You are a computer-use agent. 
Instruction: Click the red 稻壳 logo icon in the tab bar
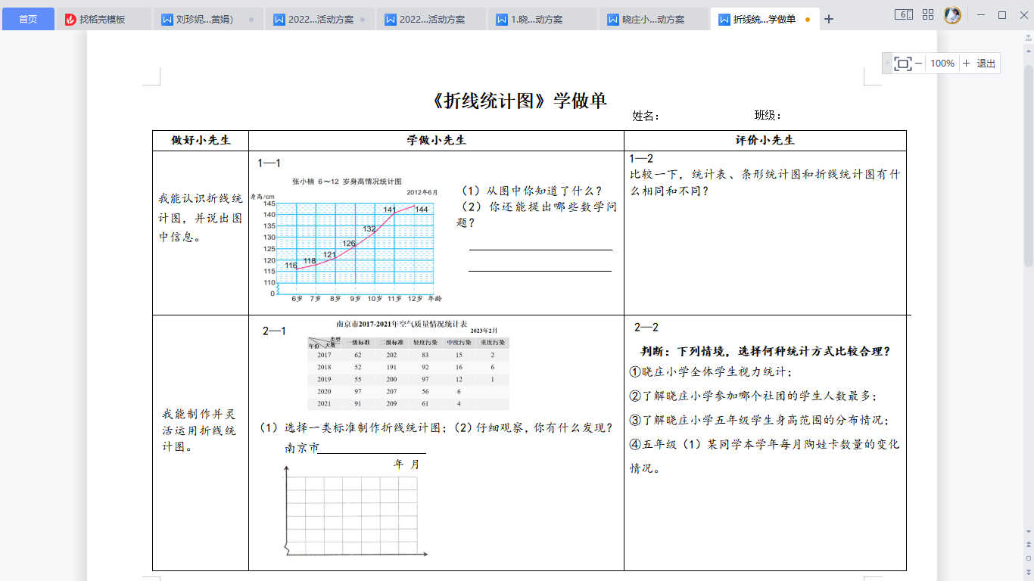pyautogui.click(x=70, y=20)
